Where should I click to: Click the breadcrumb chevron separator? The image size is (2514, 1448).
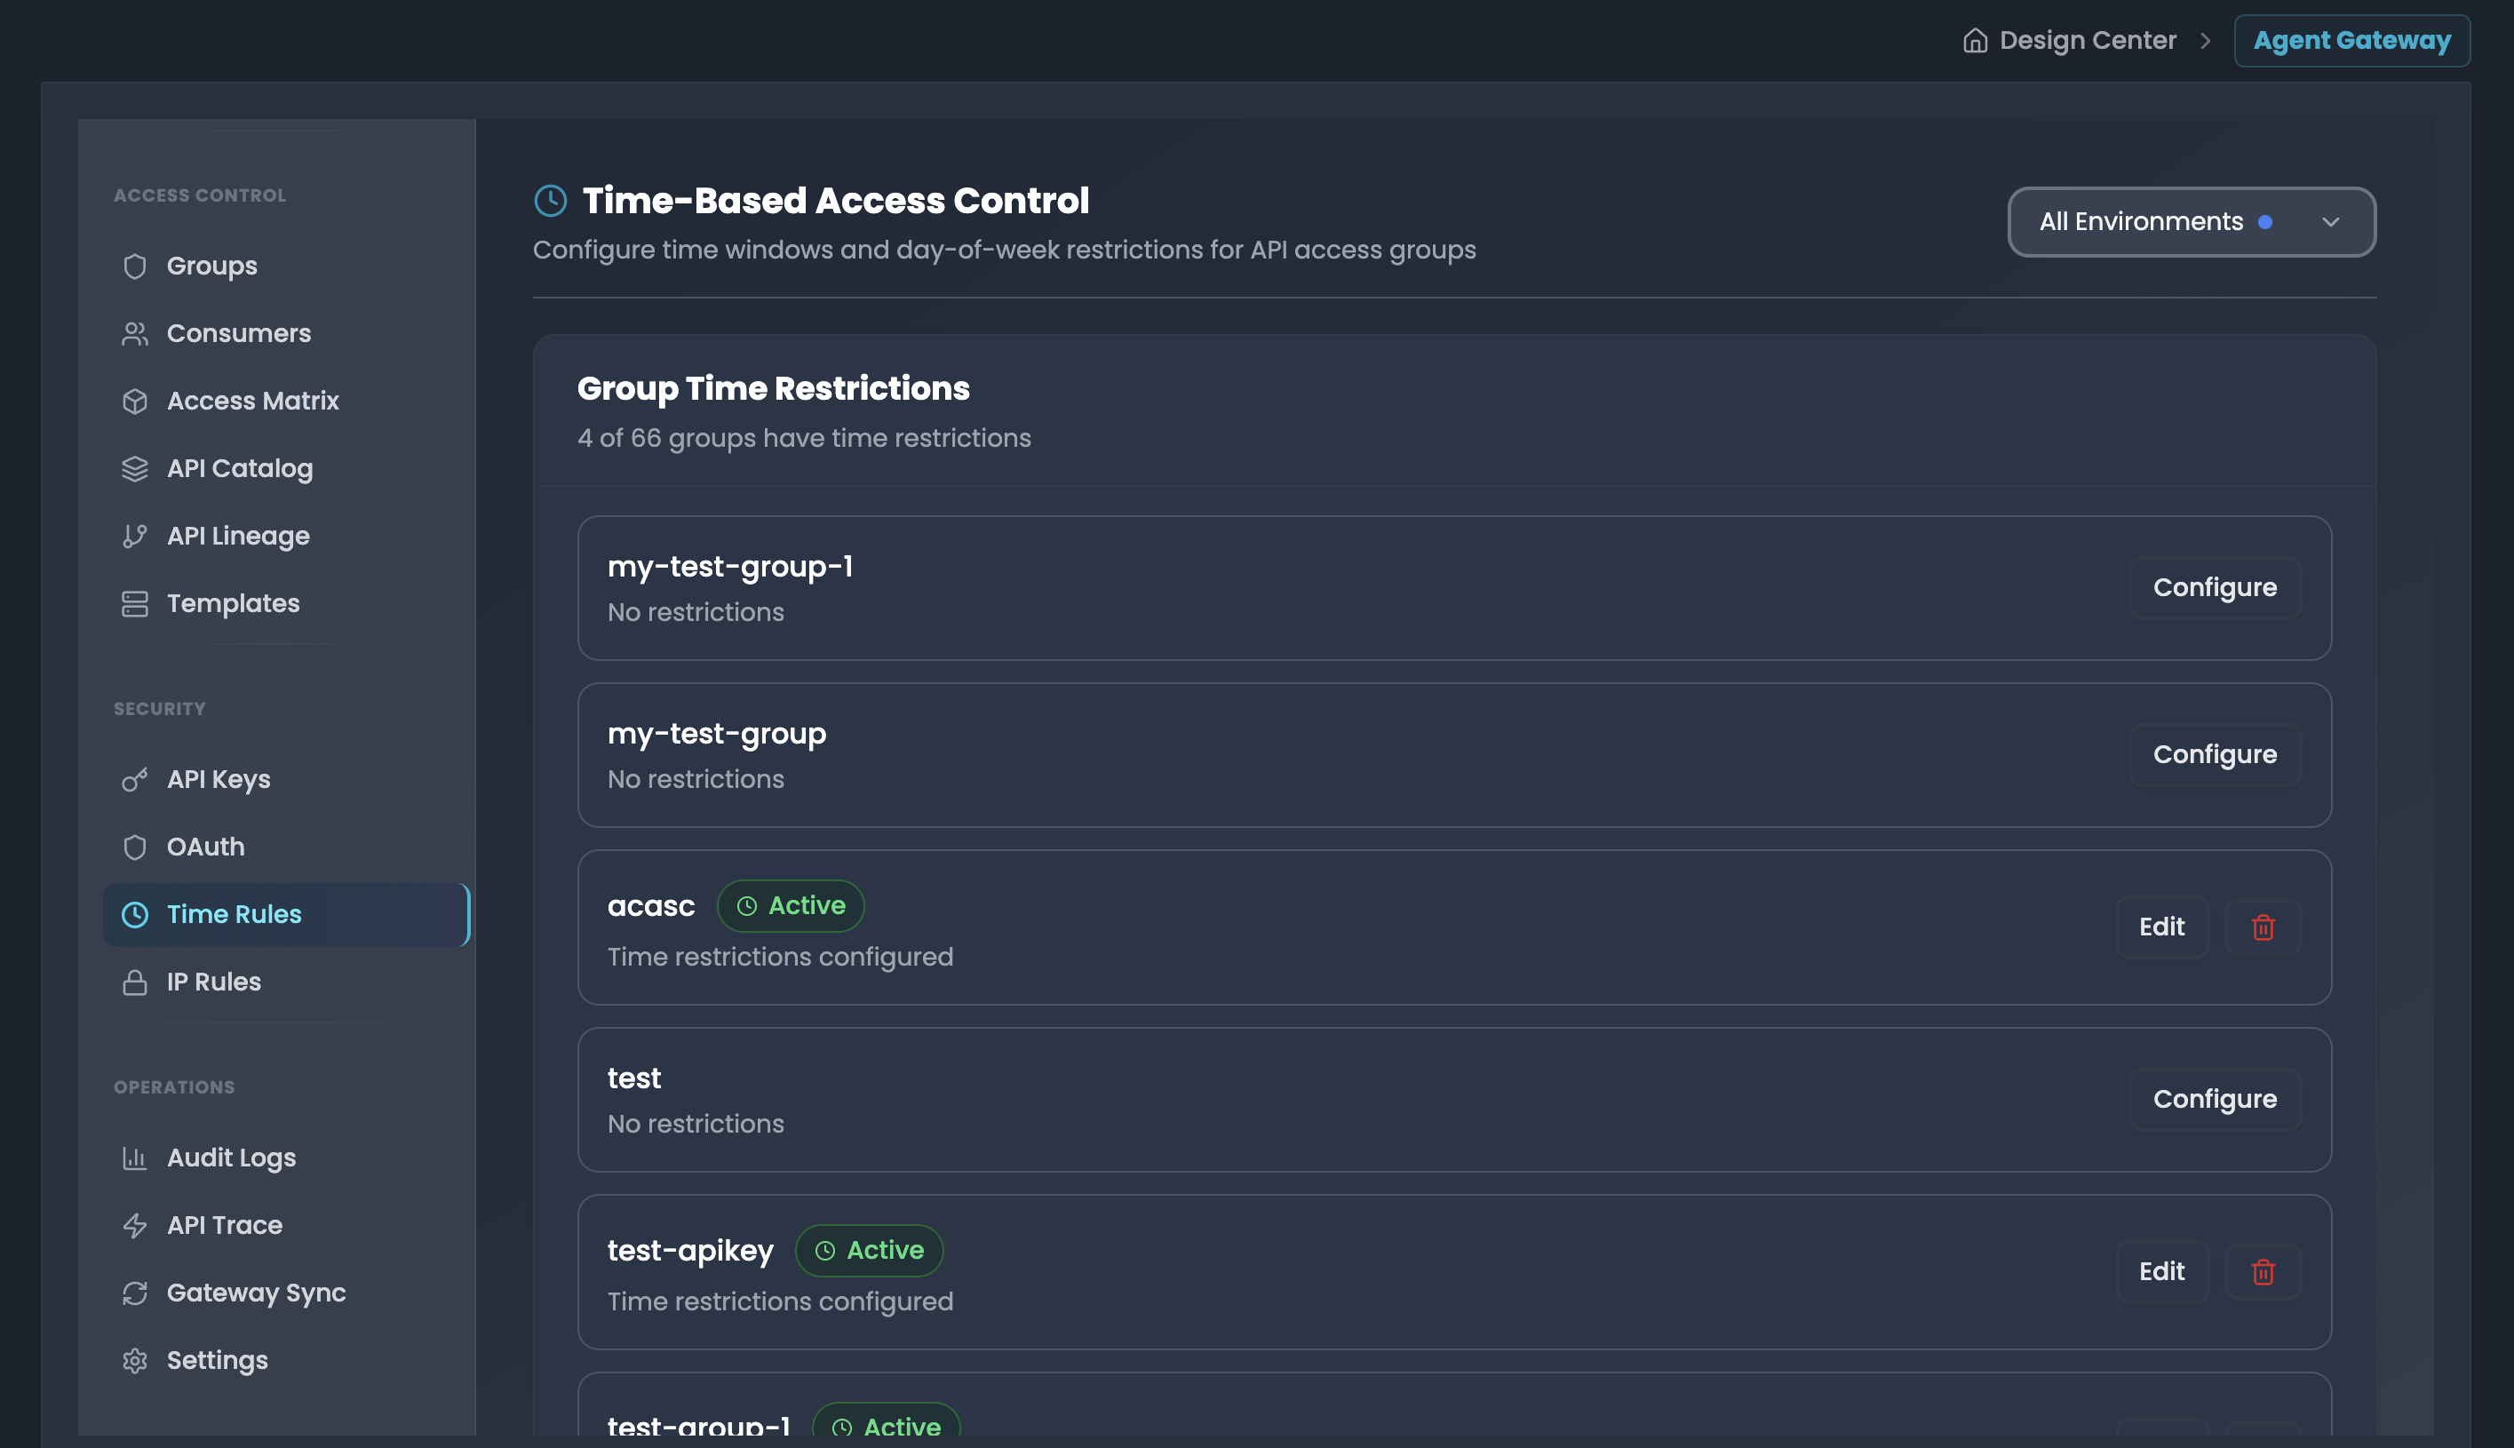pyautogui.click(x=2205, y=41)
